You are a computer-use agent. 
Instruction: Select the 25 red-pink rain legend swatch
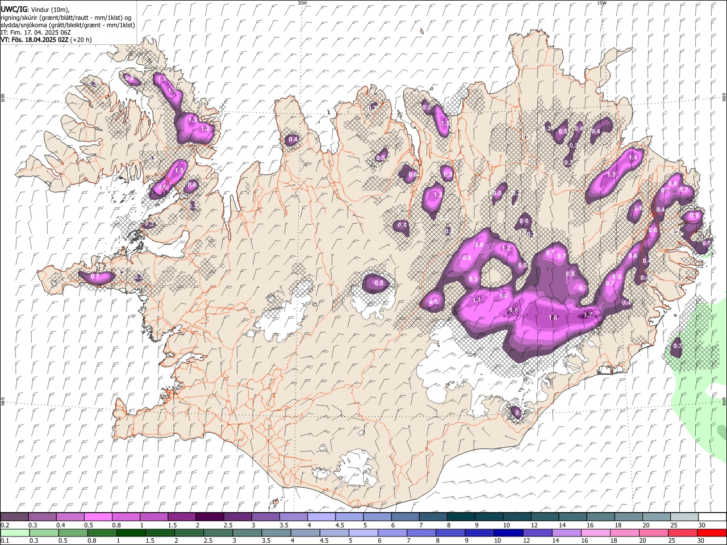tap(682, 533)
